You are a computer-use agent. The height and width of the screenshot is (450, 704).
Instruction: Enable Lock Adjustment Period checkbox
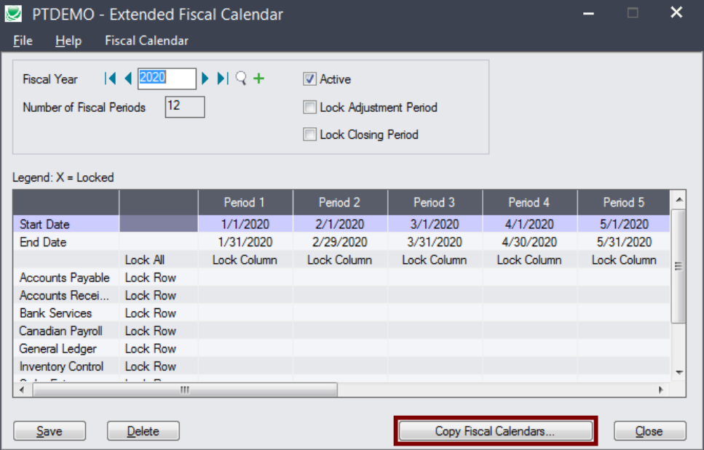coord(310,108)
